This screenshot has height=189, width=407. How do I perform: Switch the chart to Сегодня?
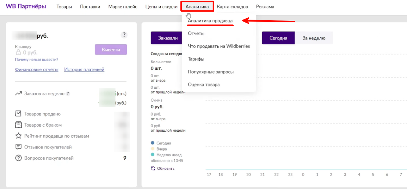tap(278, 38)
